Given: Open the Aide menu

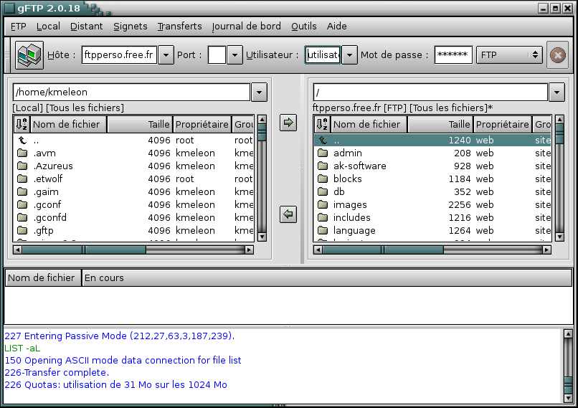Looking at the screenshot, I should pyautogui.click(x=336, y=26).
